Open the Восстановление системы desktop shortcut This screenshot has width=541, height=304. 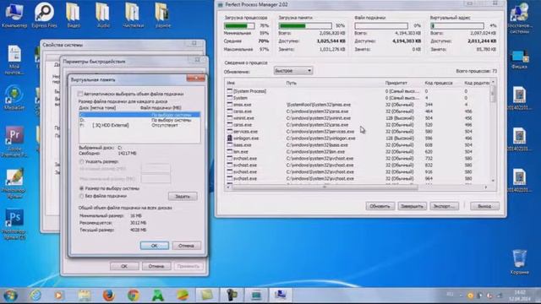(519, 18)
